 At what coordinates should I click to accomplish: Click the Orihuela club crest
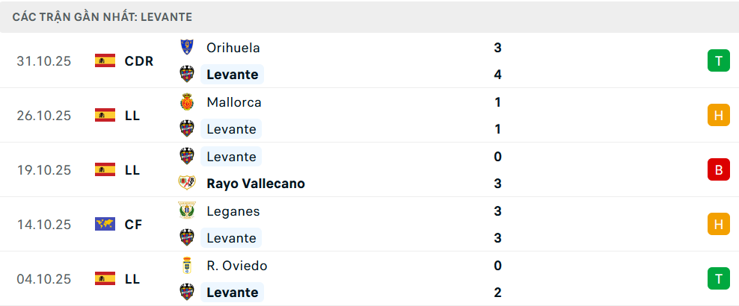click(187, 47)
